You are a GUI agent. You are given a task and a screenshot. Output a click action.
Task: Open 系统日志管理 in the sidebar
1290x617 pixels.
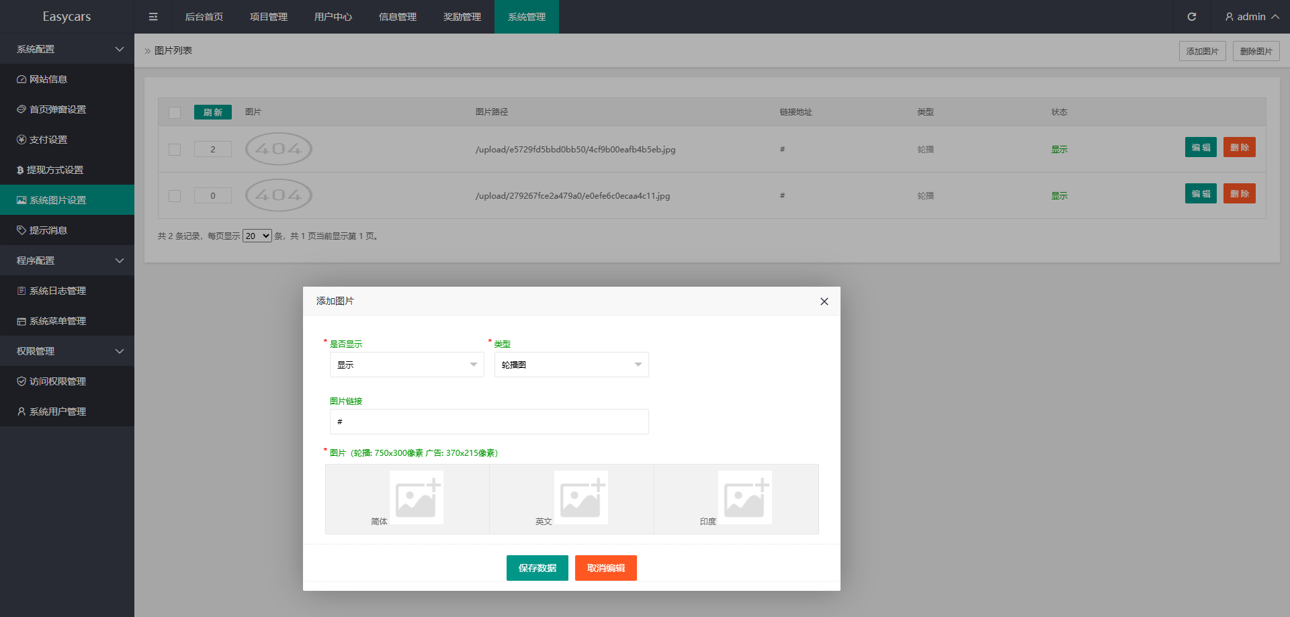point(58,291)
